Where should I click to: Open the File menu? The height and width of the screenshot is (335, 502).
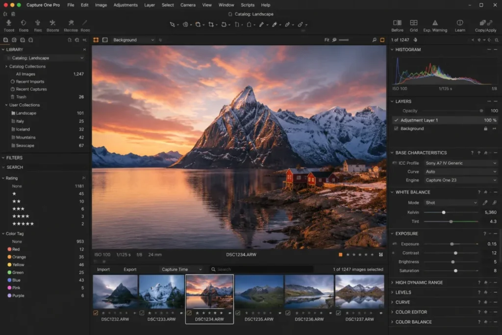[x=71, y=5]
